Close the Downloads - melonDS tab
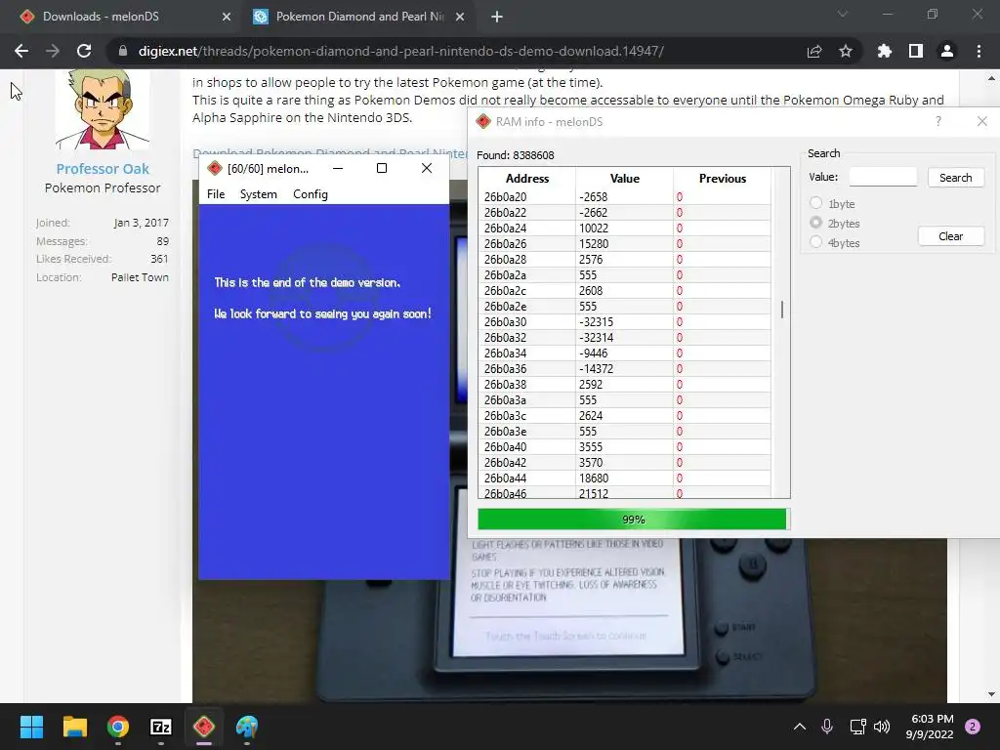The image size is (1000, 750). pos(227,18)
